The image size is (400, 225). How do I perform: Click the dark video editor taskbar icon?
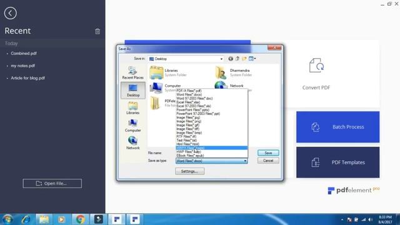(x=99, y=219)
